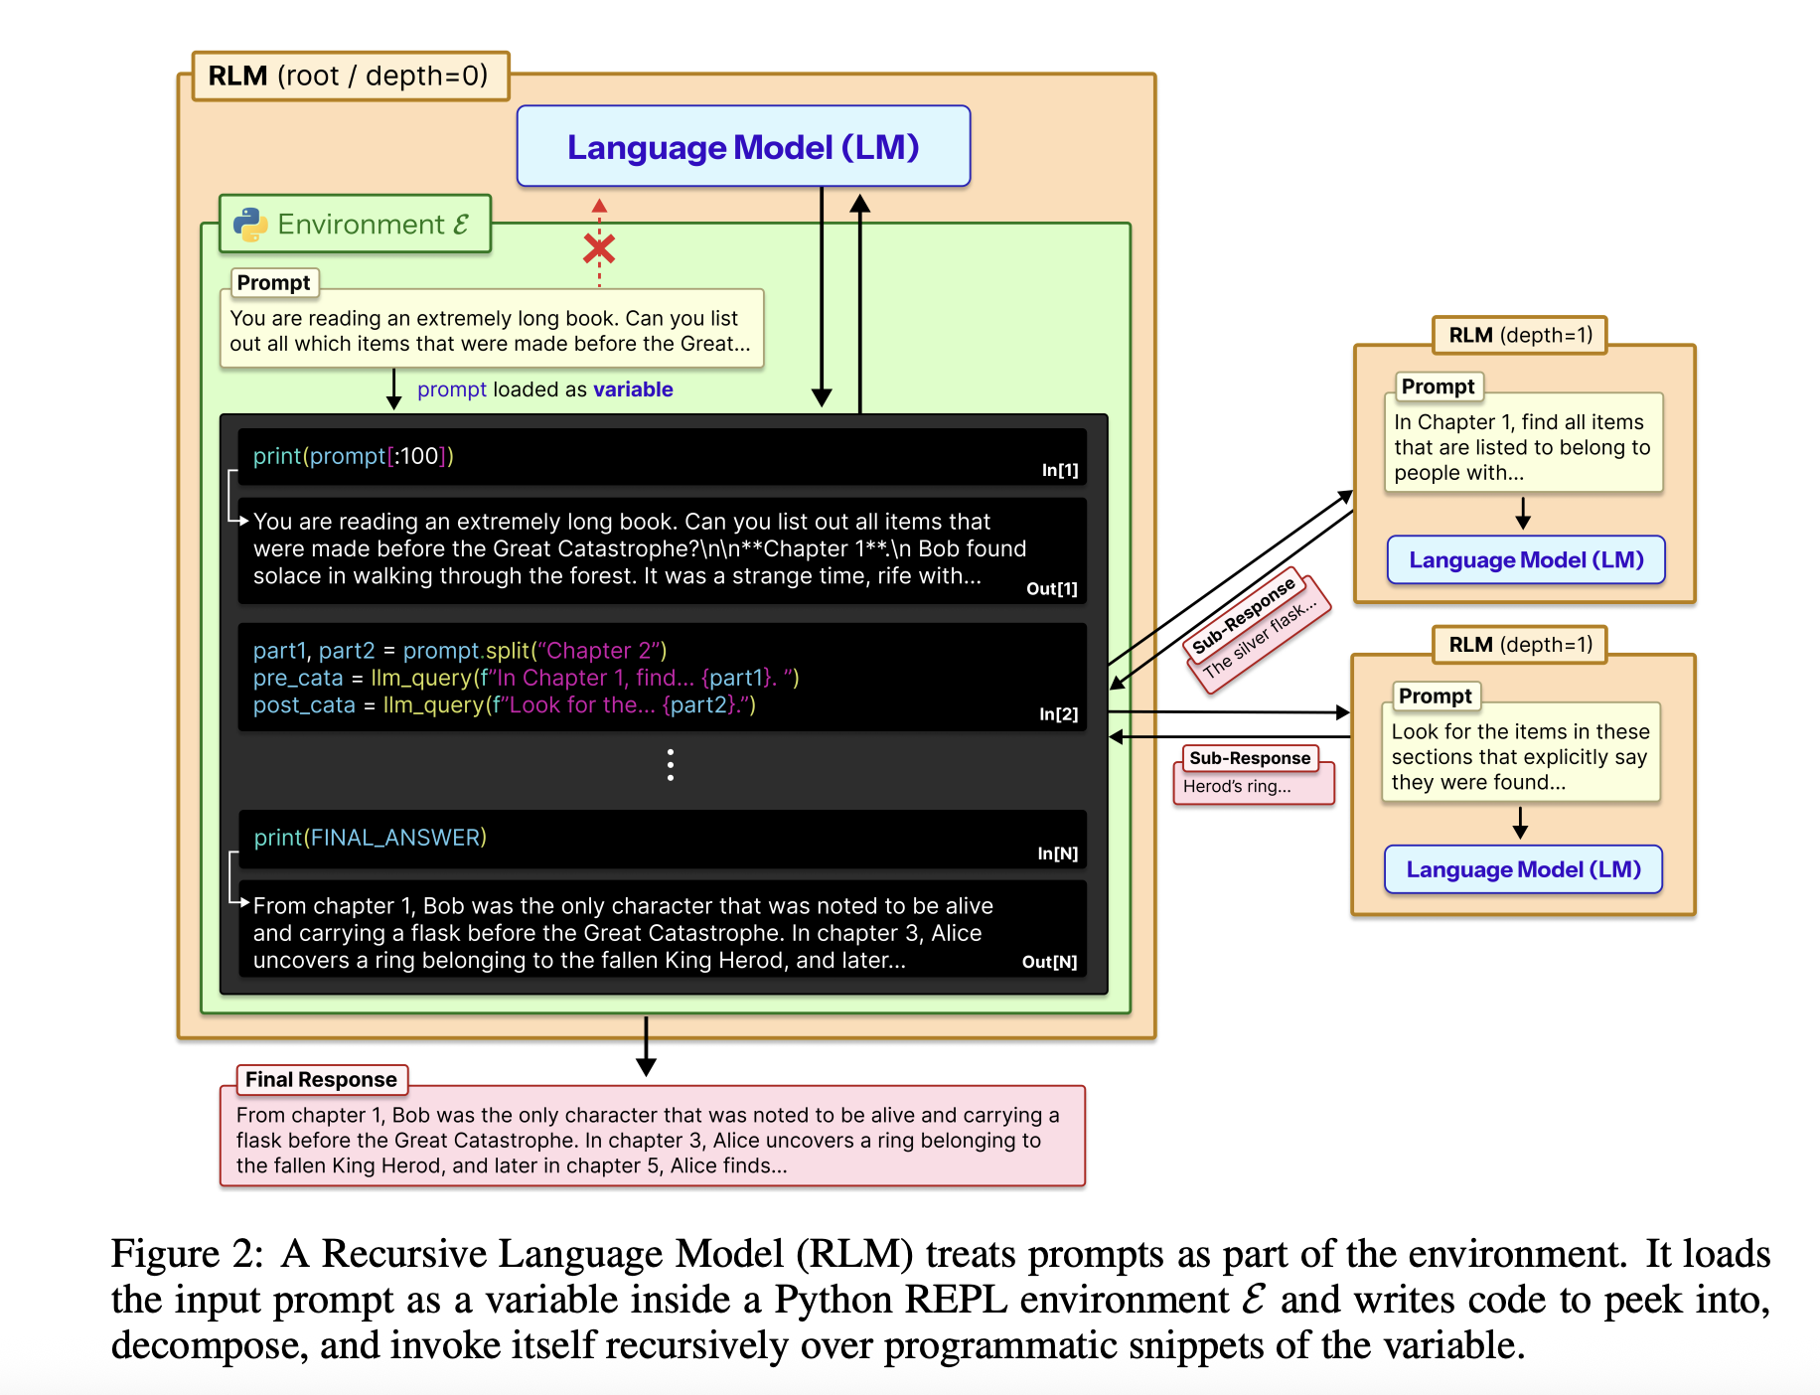The image size is (1820, 1395).
Task: Select the Language Model box in the lower depth=1 RLM
Action: point(1523,869)
